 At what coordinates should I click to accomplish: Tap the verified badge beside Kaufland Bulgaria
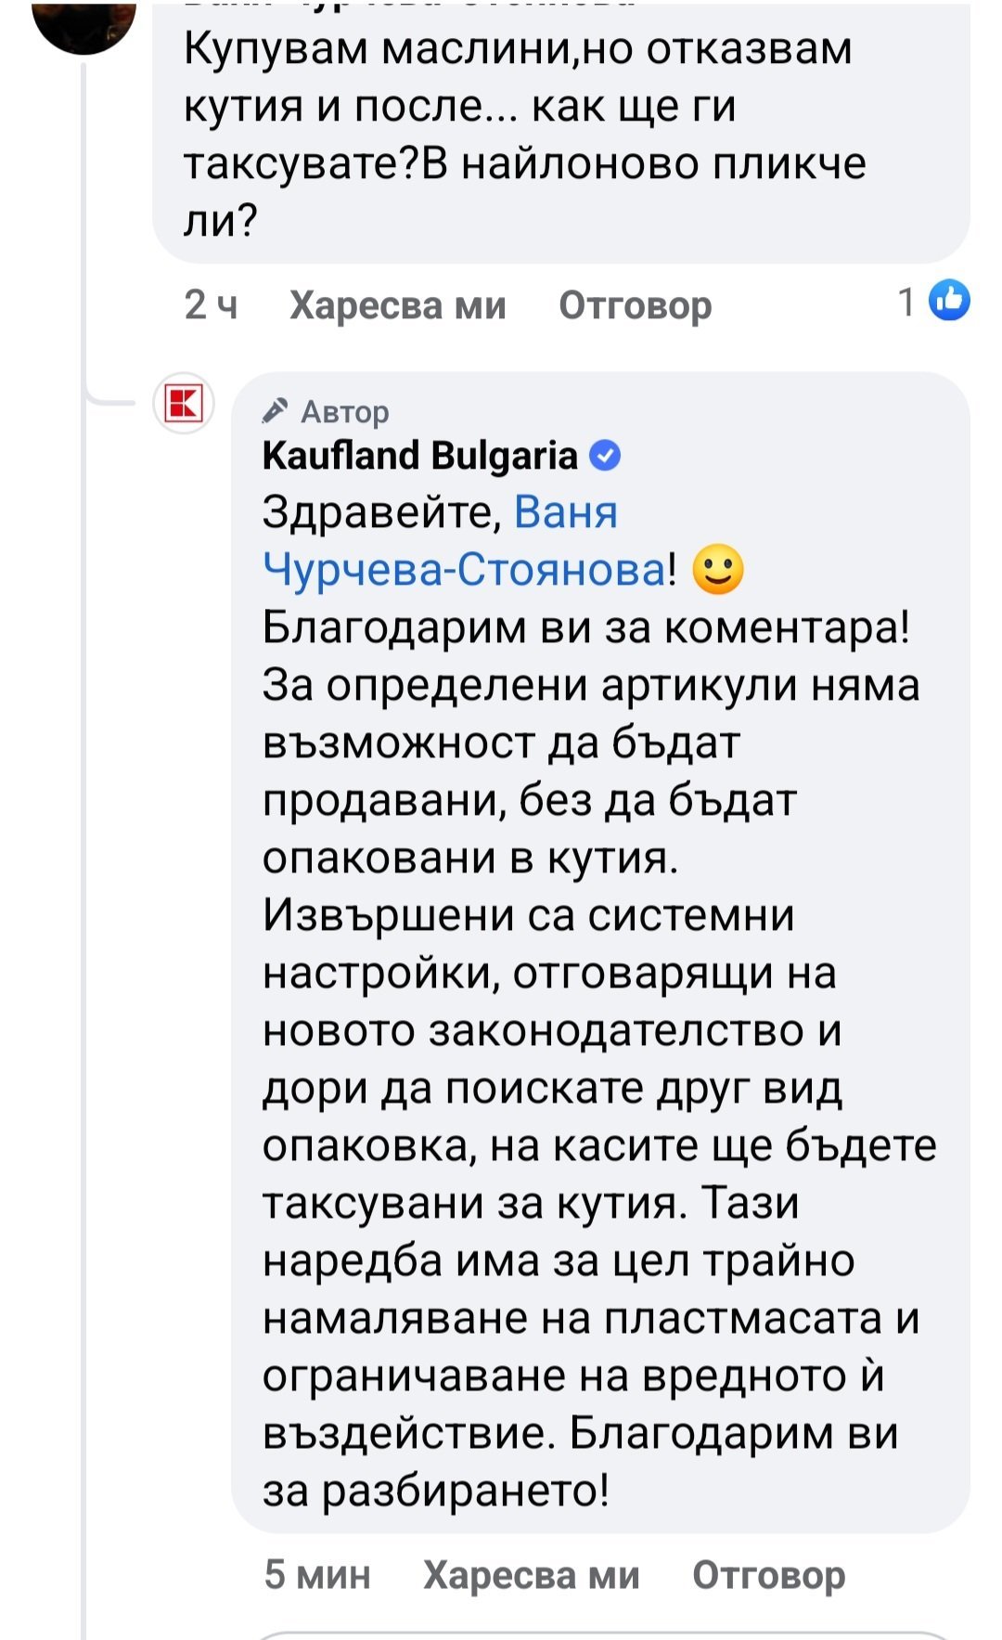(606, 456)
